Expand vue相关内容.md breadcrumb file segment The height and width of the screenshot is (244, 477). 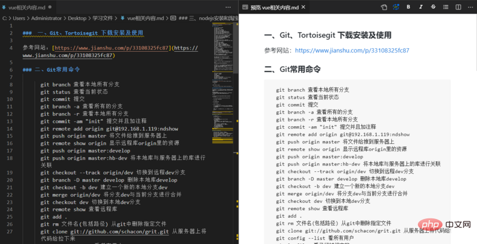point(145,18)
